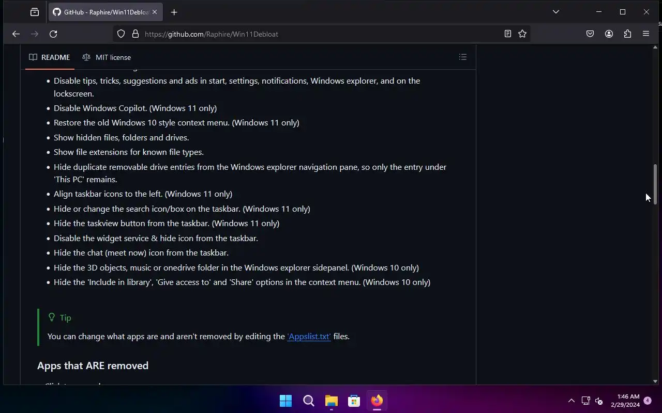Switch to the MIT license tab
The height and width of the screenshot is (413, 662).
[x=107, y=57]
